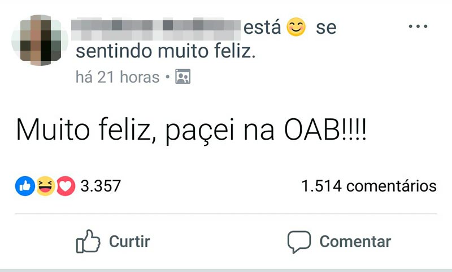View the 3.357 reactions count
This screenshot has width=452, height=272.
(101, 186)
